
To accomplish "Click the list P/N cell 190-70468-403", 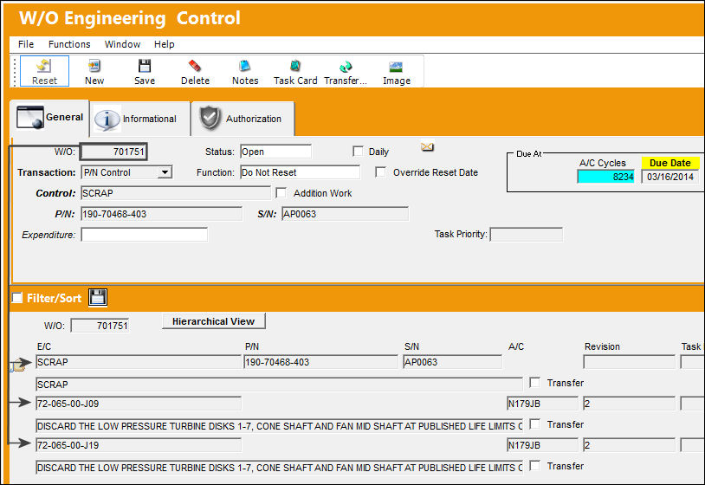I will 320,362.
